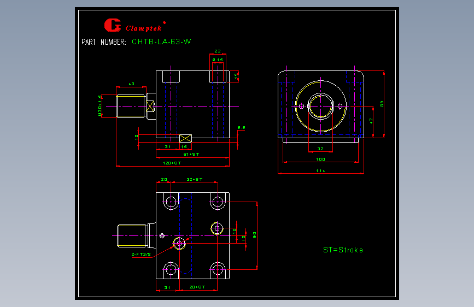The height and width of the screenshot is (307, 474).
Task: Select the 100 width dimension
Action: pos(320,160)
